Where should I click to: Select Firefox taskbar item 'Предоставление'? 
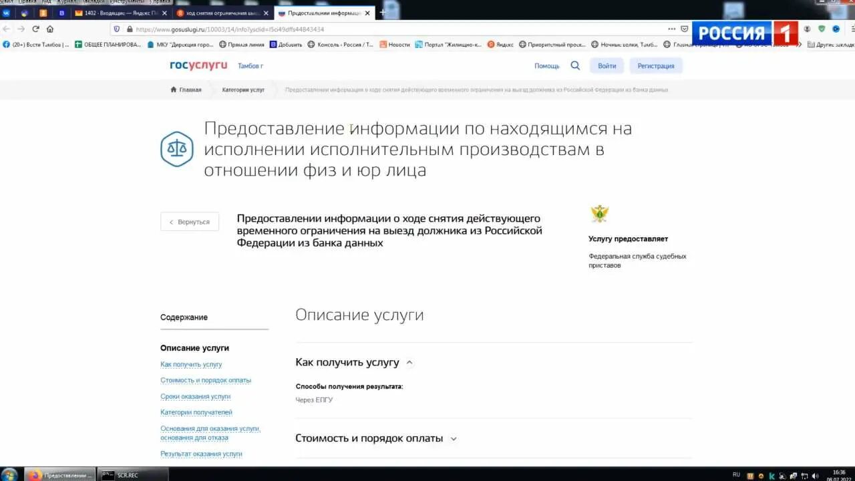(60, 475)
